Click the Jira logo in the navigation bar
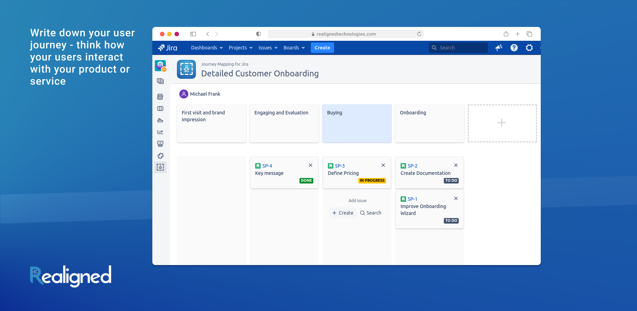Image resolution: width=637 pixels, height=311 pixels. coord(168,48)
